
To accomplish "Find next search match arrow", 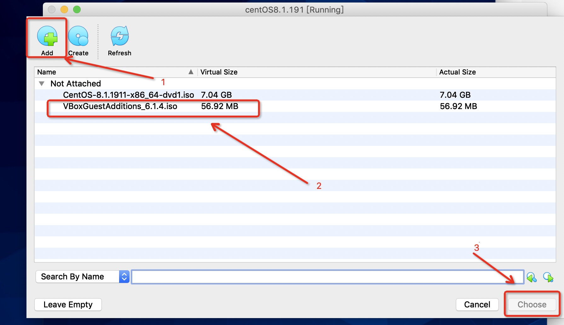I will pyautogui.click(x=548, y=277).
